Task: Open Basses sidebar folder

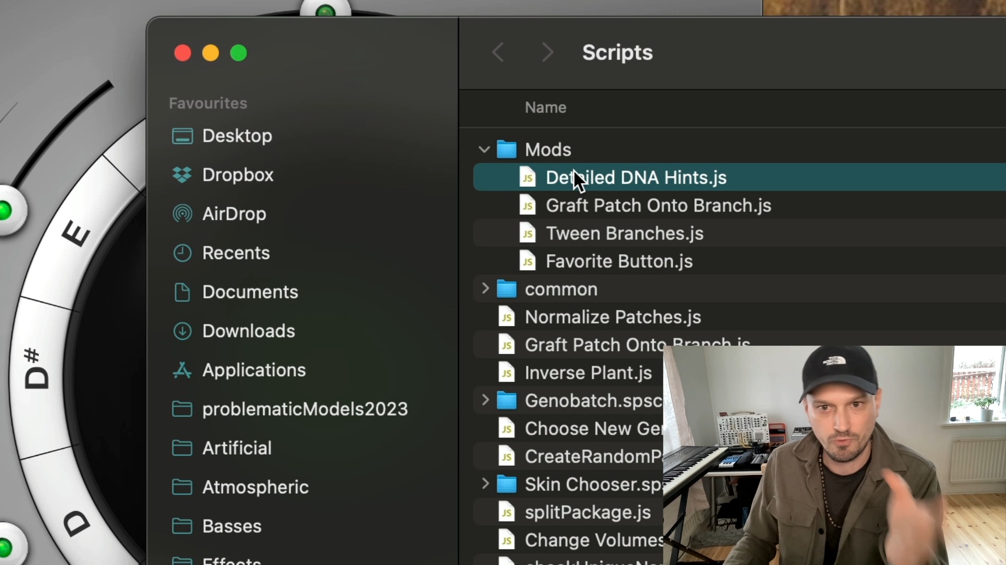Action: point(216,526)
